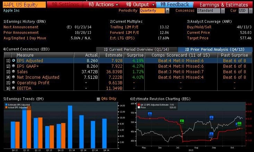Open Analyst Coverage (ANR) section link

tap(209, 21)
